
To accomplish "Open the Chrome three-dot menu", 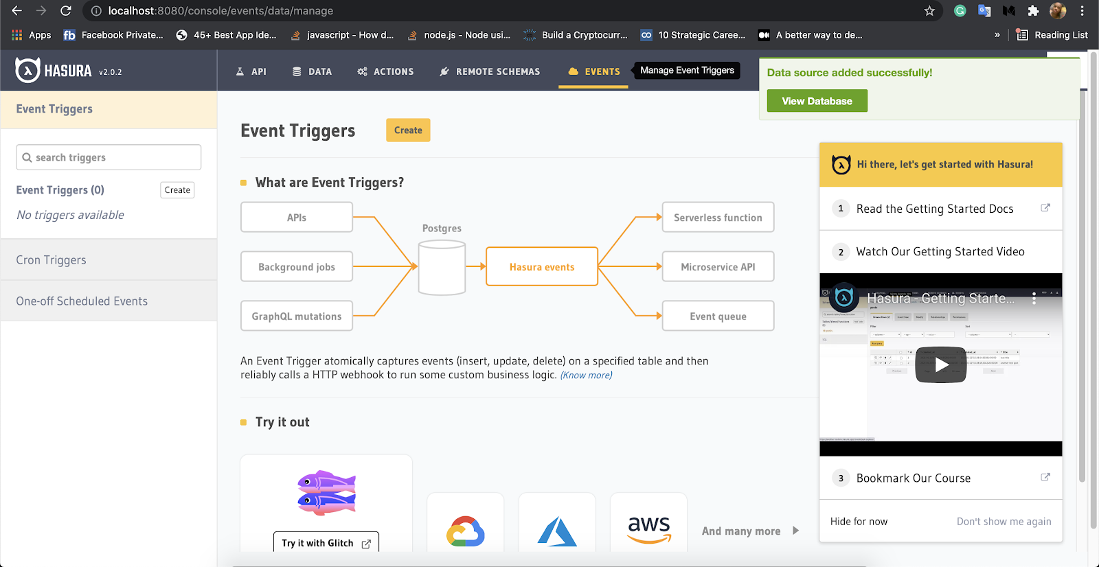I will click(x=1082, y=11).
